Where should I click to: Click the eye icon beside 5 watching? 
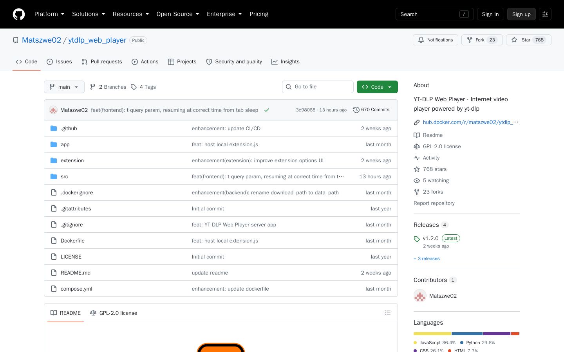click(x=417, y=181)
